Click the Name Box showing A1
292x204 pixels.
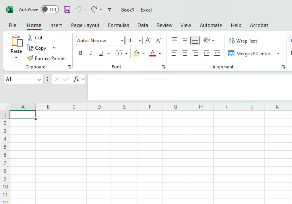click(20, 79)
